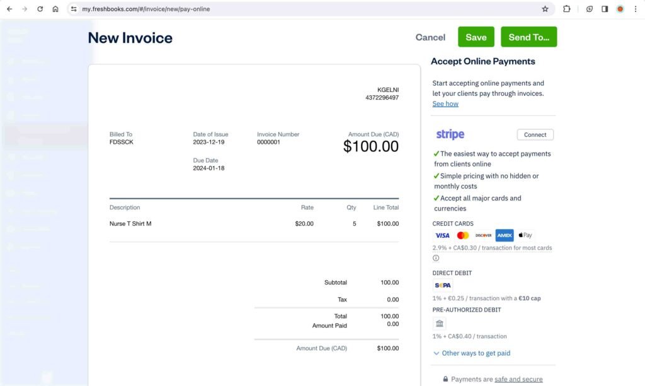The width and height of the screenshot is (645, 386).
Task: Click the Discover card icon
Action: 483,235
